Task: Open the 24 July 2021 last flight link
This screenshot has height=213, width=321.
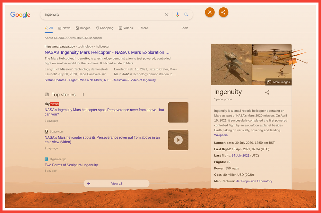Action: [x=240, y=155]
